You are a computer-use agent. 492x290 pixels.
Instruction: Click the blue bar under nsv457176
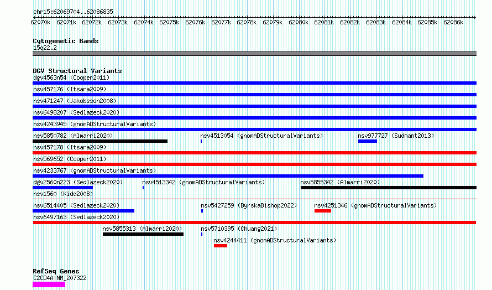pos(254,95)
